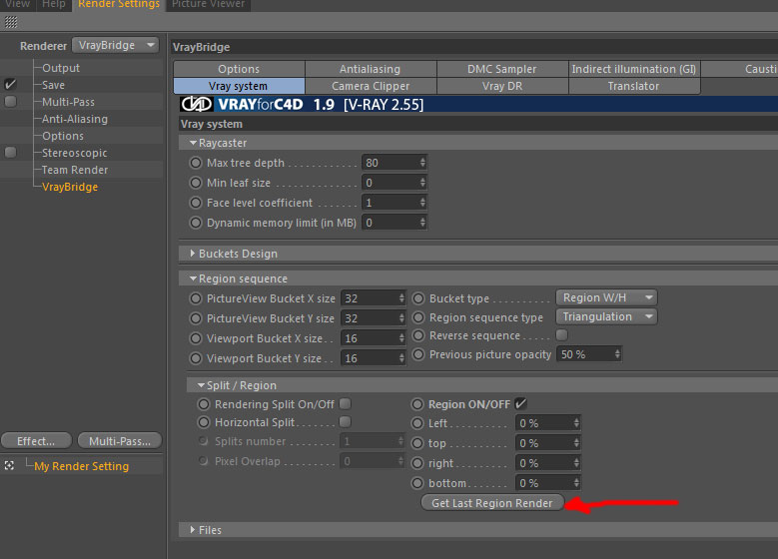Open the Picture Viewer tab
The width and height of the screenshot is (778, 559).
click(x=208, y=4)
